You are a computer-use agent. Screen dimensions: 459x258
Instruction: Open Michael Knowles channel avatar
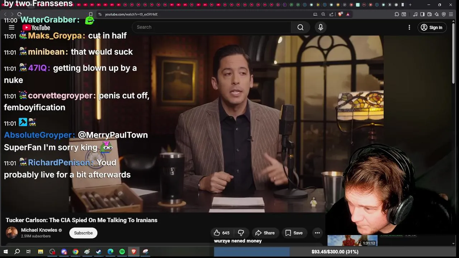click(x=11, y=233)
